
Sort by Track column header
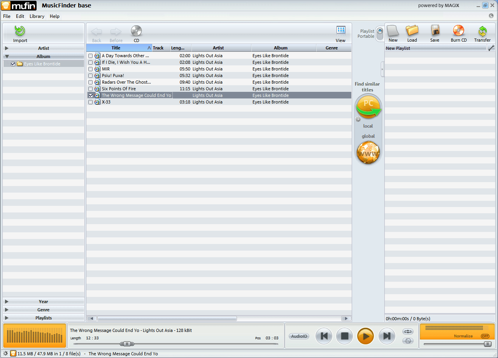161,48
